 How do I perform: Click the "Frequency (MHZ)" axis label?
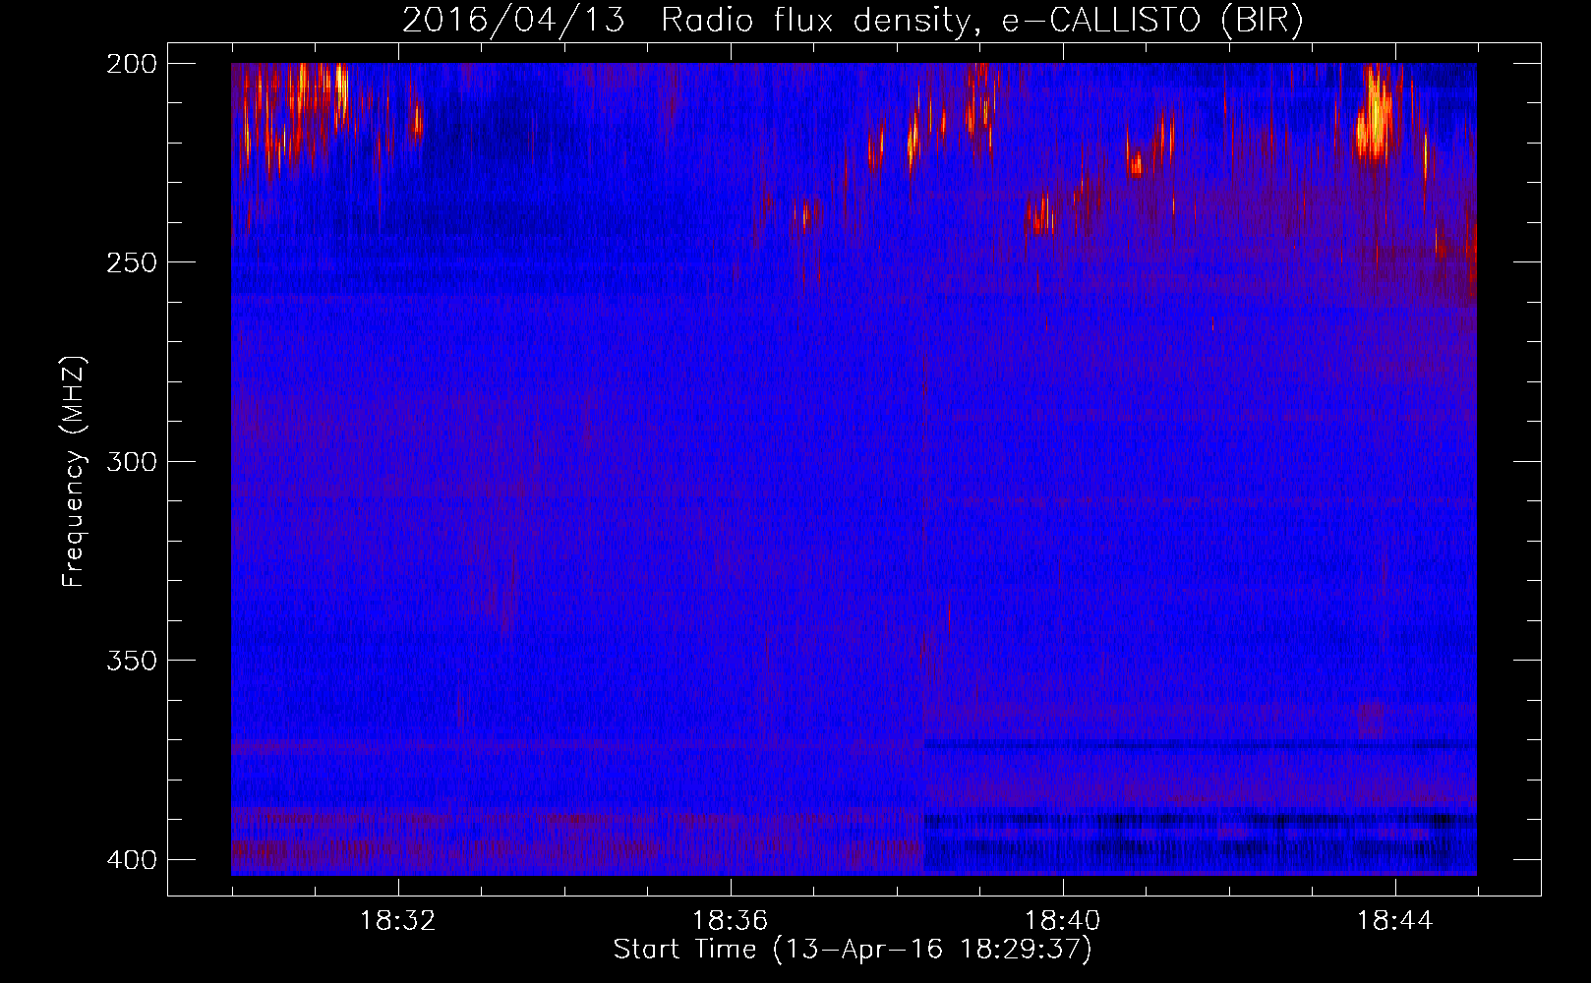pos(74,471)
